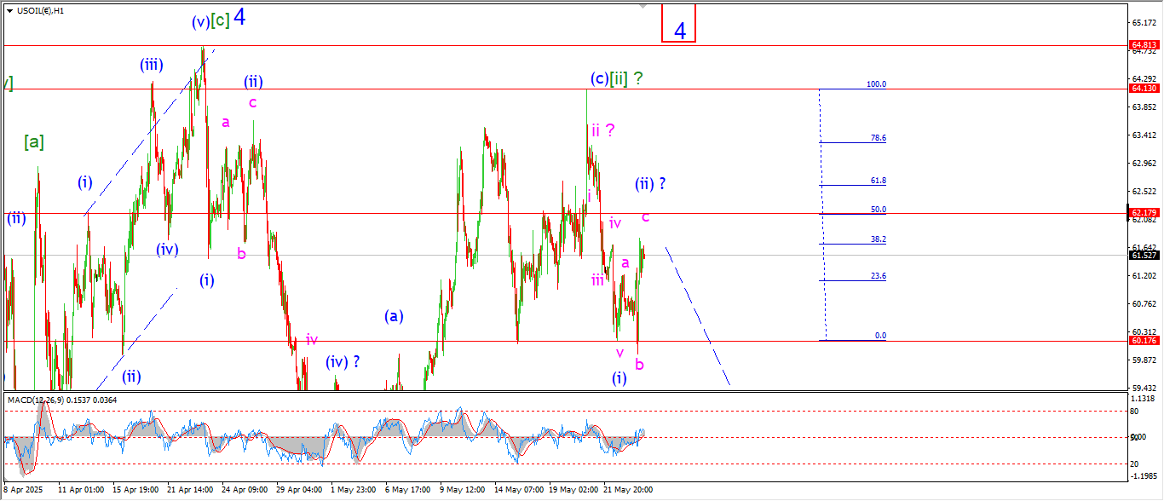Click the 8 Apr 2025 date label
Image resolution: width=1164 pixels, height=501 pixels.
[23, 490]
